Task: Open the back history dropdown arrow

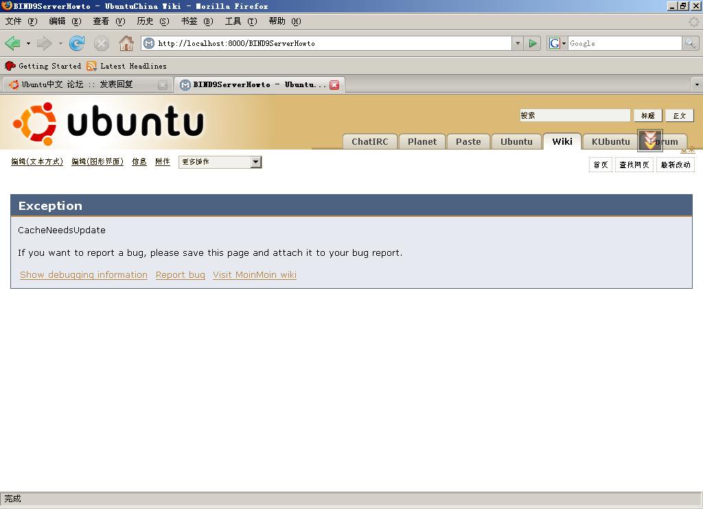Action: point(28,43)
